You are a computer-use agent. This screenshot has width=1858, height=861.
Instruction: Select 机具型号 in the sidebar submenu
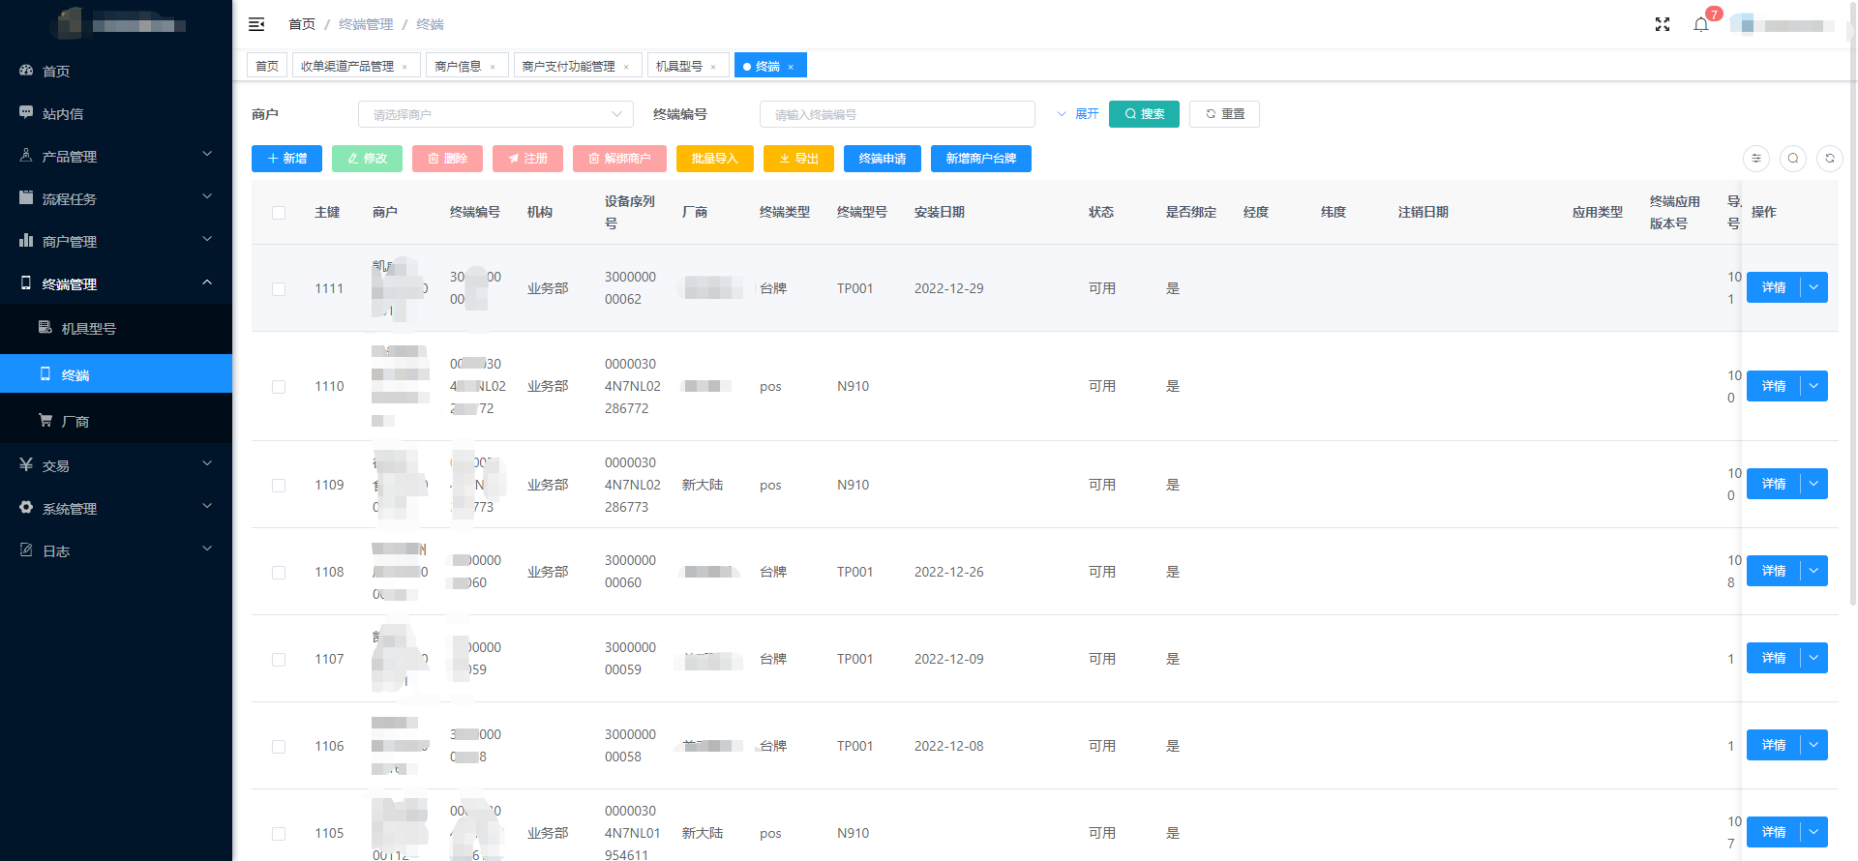coord(116,328)
